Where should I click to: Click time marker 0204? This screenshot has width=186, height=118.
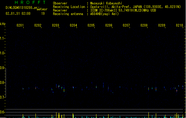pos(73,25)
